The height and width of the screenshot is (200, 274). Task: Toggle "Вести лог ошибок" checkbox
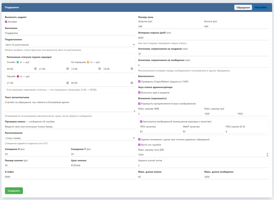[139, 144]
